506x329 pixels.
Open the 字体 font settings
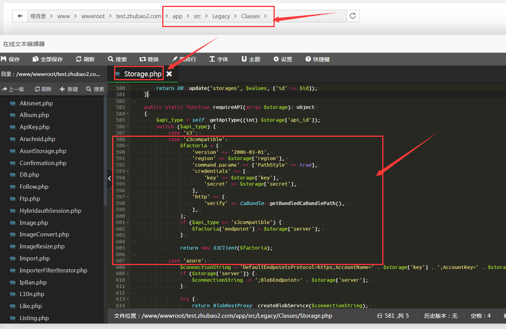point(219,59)
